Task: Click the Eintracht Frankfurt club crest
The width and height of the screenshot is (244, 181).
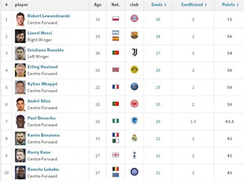Action: pyautogui.click(x=134, y=104)
